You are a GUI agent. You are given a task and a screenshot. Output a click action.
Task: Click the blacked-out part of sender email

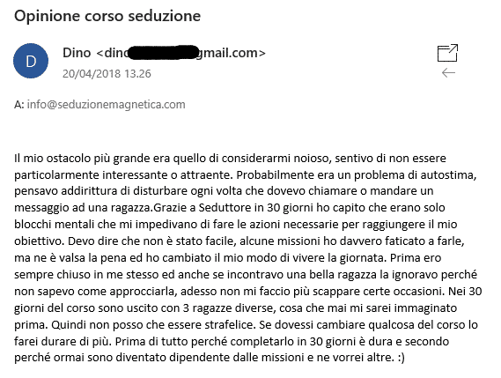(x=162, y=53)
